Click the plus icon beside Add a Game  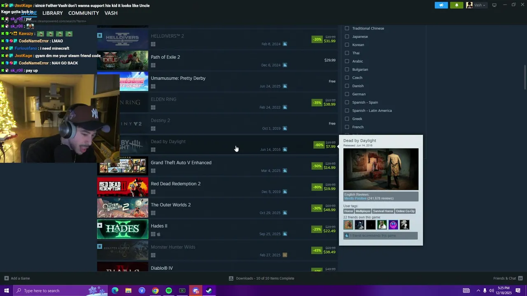(7, 278)
